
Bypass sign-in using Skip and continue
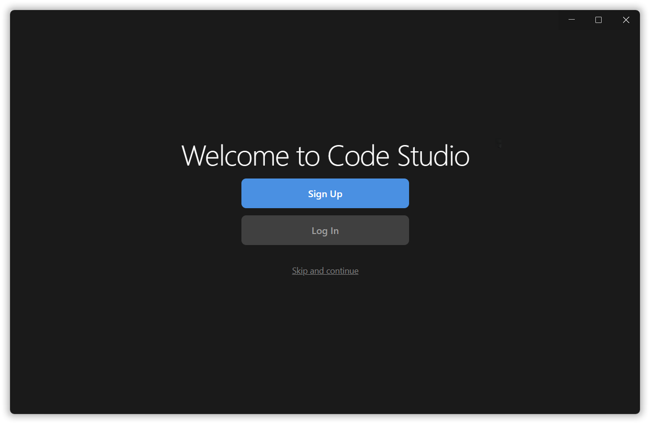325,271
